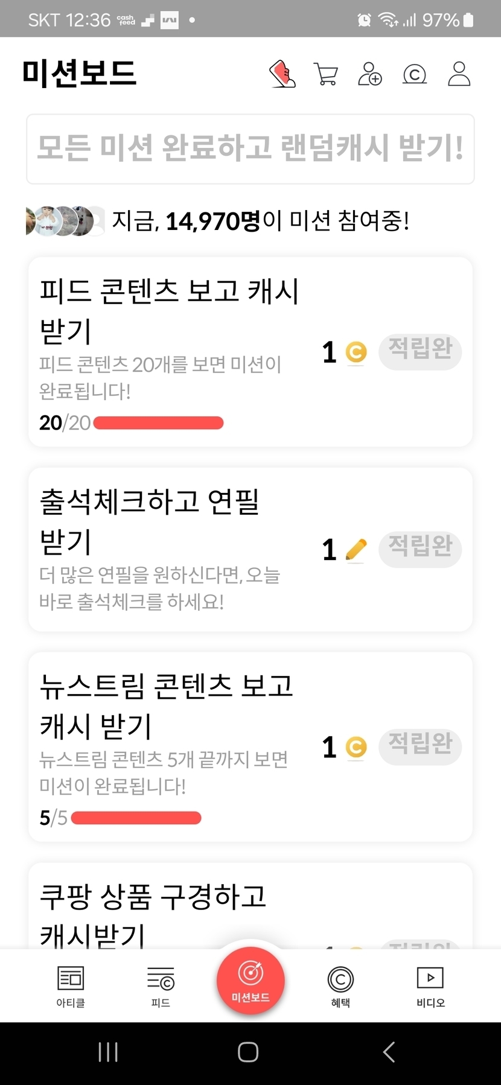The width and height of the screenshot is (501, 1085).
Task: Select the red 미션보드 center tab
Action: coord(250,981)
